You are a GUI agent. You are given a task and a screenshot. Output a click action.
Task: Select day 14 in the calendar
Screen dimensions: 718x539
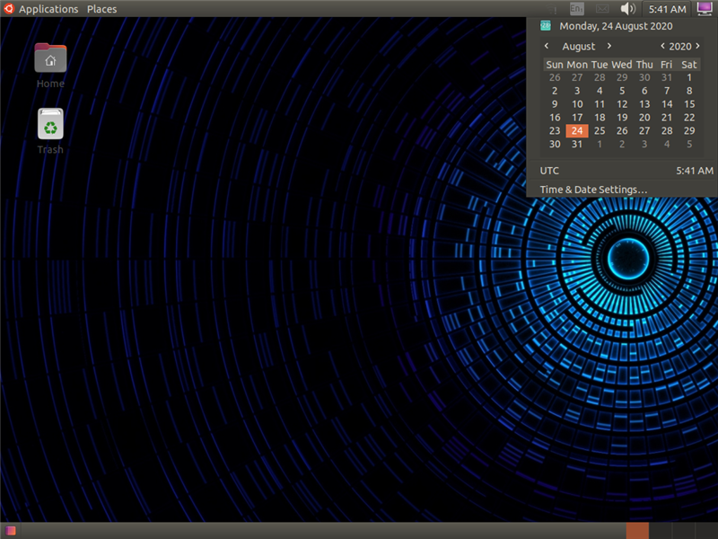click(667, 104)
